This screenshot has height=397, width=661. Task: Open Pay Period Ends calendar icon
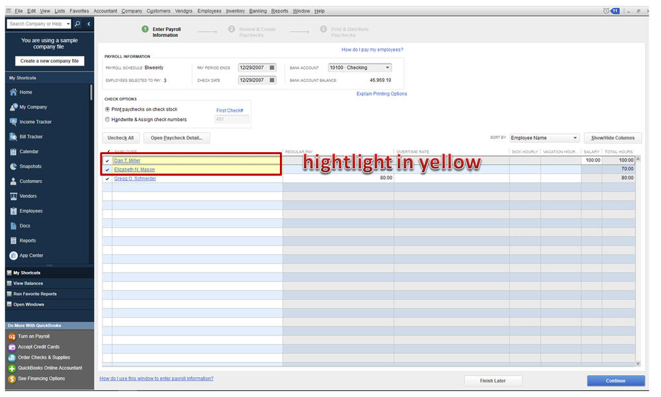(272, 67)
